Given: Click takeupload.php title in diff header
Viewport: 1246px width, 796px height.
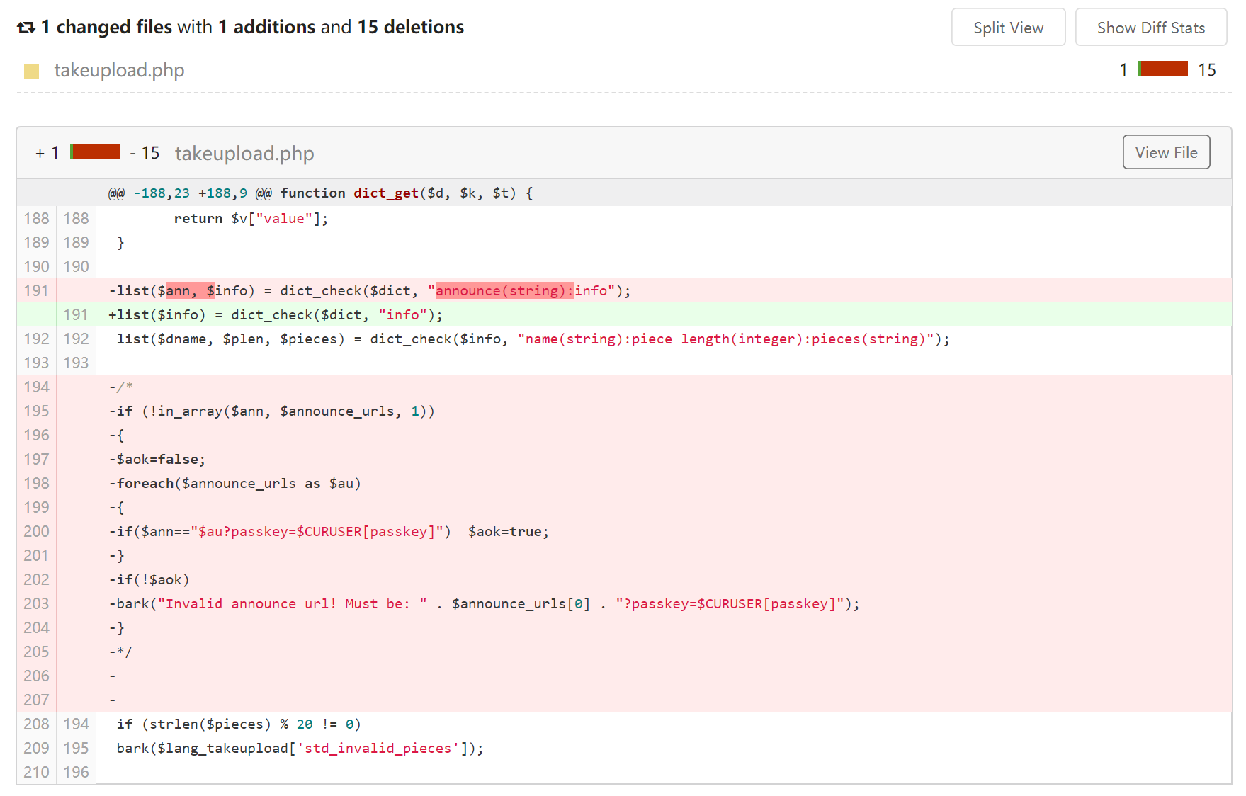Looking at the screenshot, I should click(x=244, y=153).
